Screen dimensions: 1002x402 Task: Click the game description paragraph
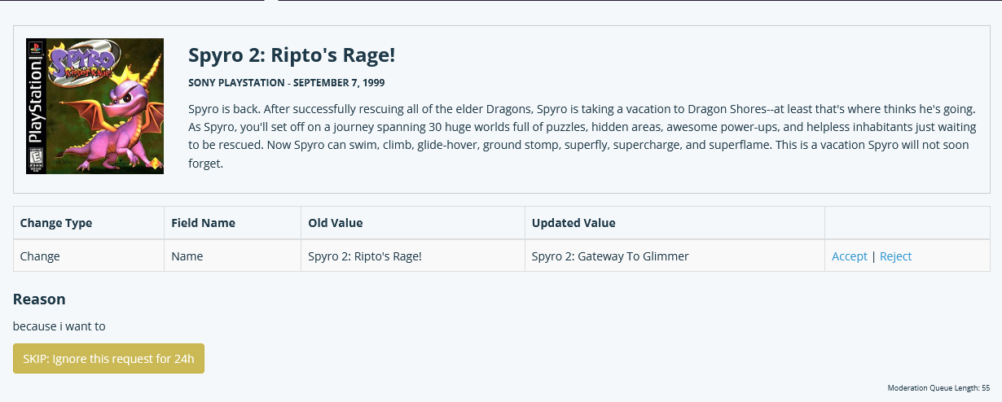point(582,136)
